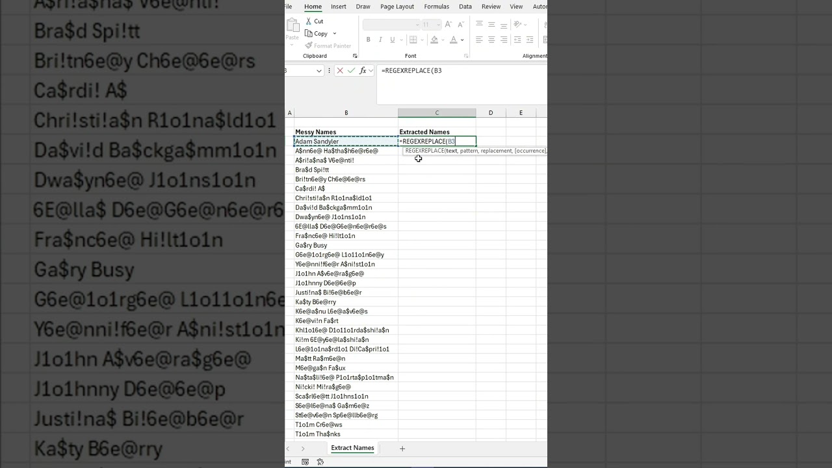Click Align Right icon
This screenshot has height=468, width=832.
504,40
